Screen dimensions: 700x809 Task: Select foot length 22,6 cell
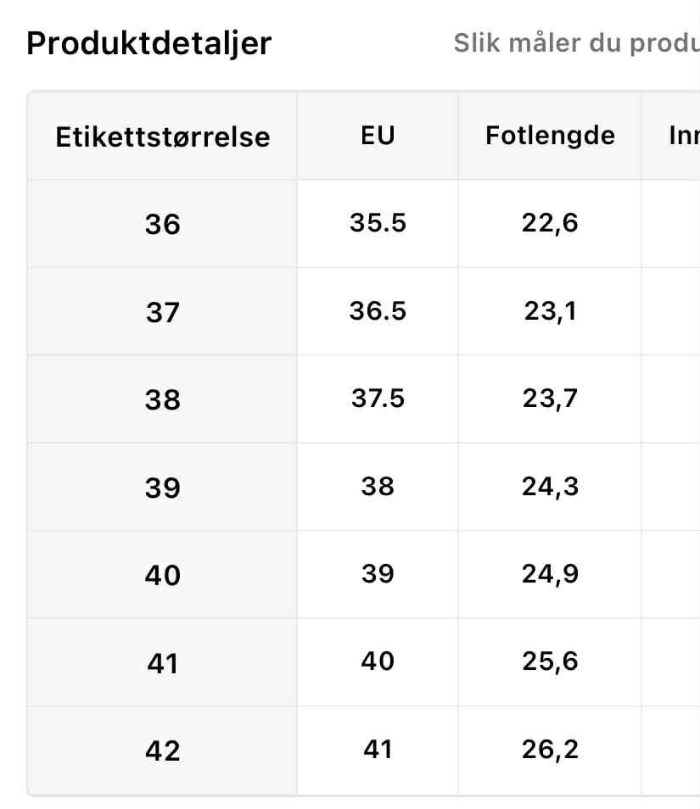click(550, 223)
